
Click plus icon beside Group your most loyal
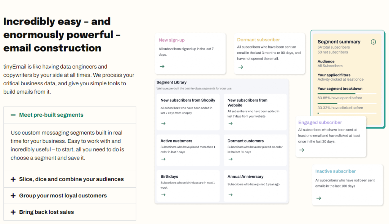[13, 196]
